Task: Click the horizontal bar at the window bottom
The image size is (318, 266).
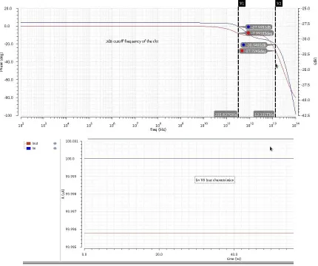Action: pos(158,263)
